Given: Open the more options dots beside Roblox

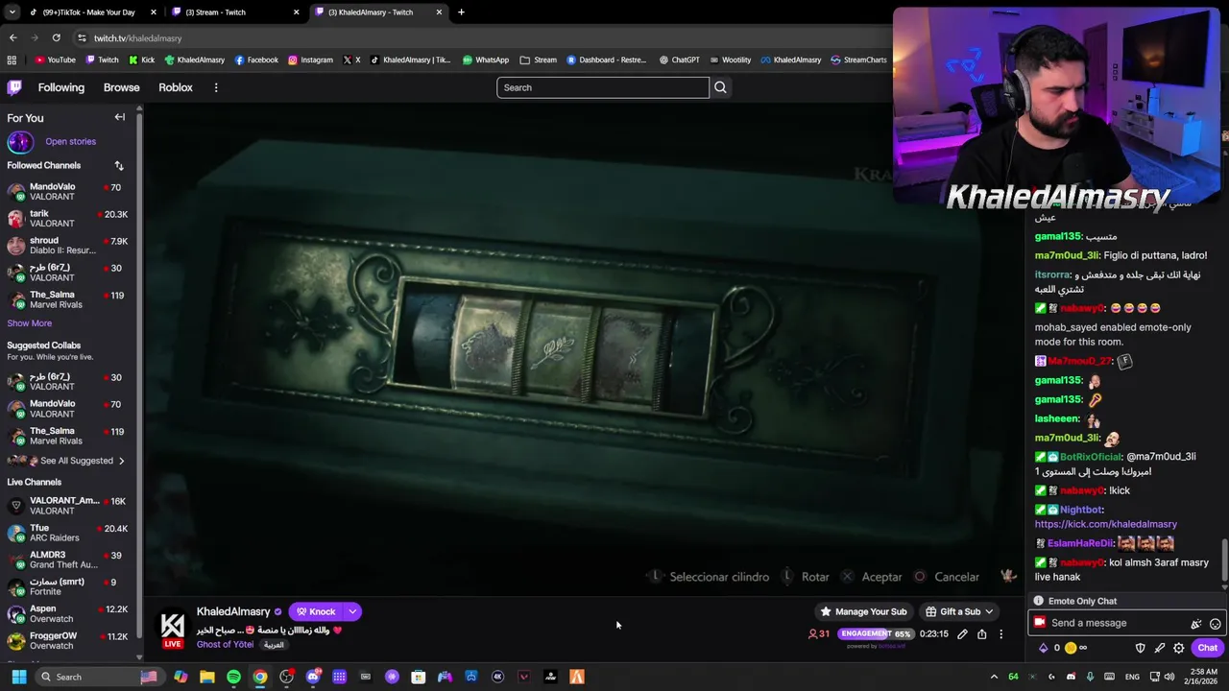Looking at the screenshot, I should (x=216, y=87).
